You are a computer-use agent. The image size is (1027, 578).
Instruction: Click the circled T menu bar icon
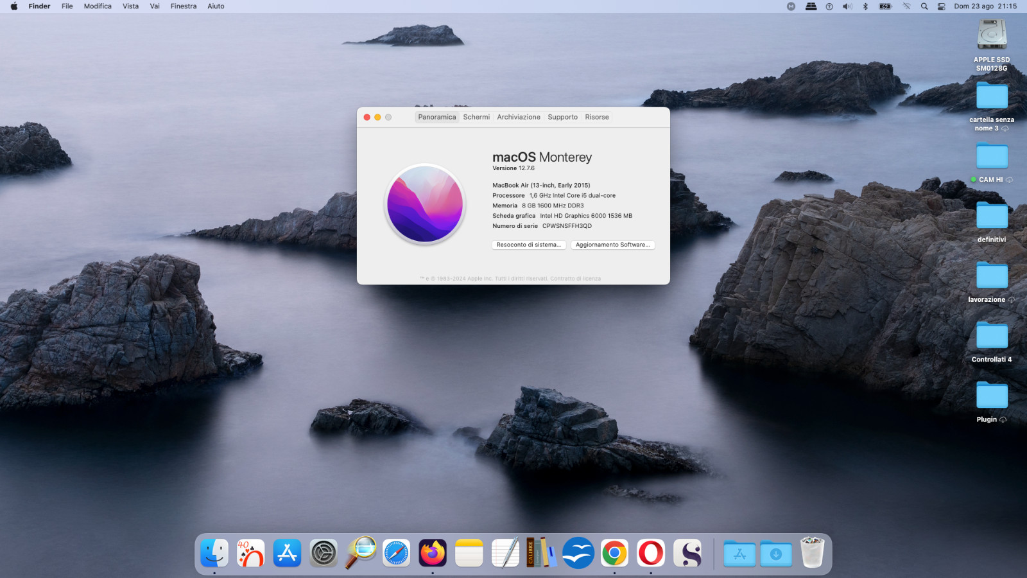829,6
